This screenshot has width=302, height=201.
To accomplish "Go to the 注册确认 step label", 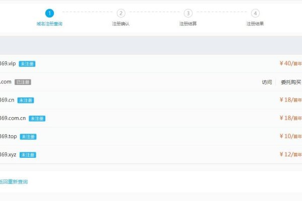I will pyautogui.click(x=121, y=24).
